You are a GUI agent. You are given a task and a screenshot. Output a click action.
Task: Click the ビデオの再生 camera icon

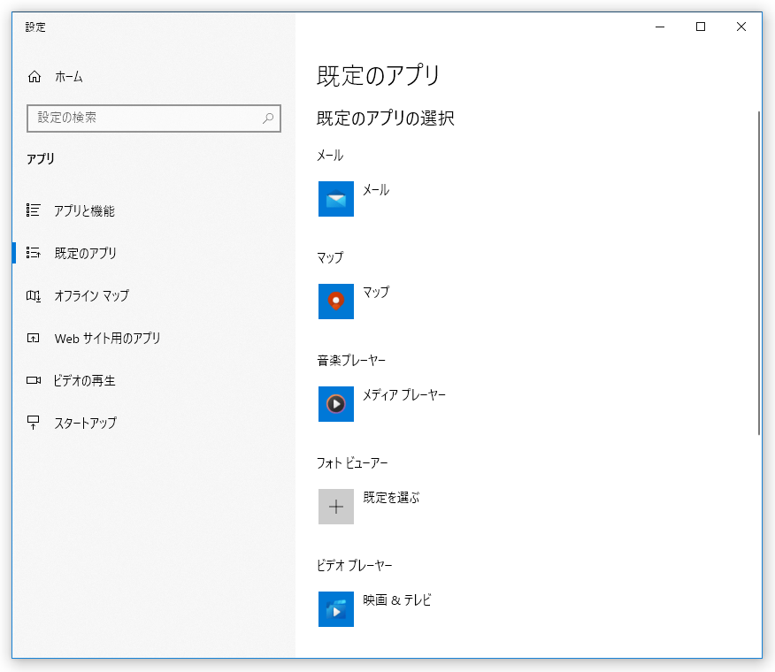(33, 380)
